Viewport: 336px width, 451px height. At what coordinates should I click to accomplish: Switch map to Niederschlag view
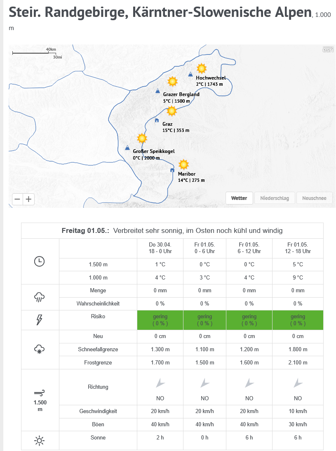coord(275,198)
